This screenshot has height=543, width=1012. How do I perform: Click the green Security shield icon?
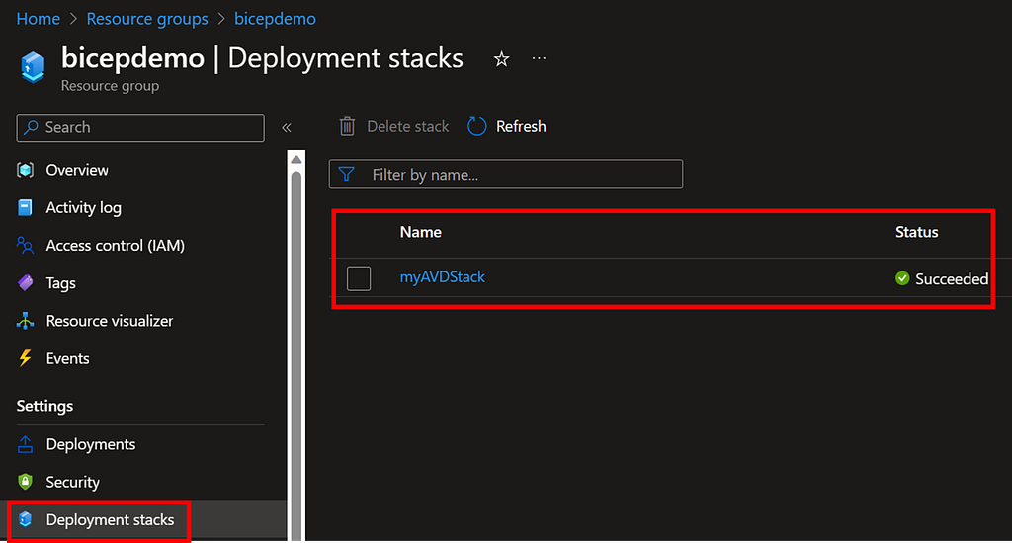[x=25, y=482]
